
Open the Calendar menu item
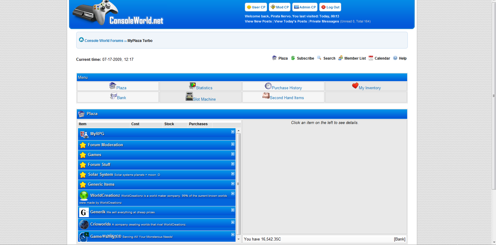point(382,58)
